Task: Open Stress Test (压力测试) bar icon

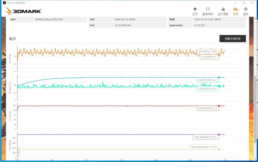Action: pos(223,9)
